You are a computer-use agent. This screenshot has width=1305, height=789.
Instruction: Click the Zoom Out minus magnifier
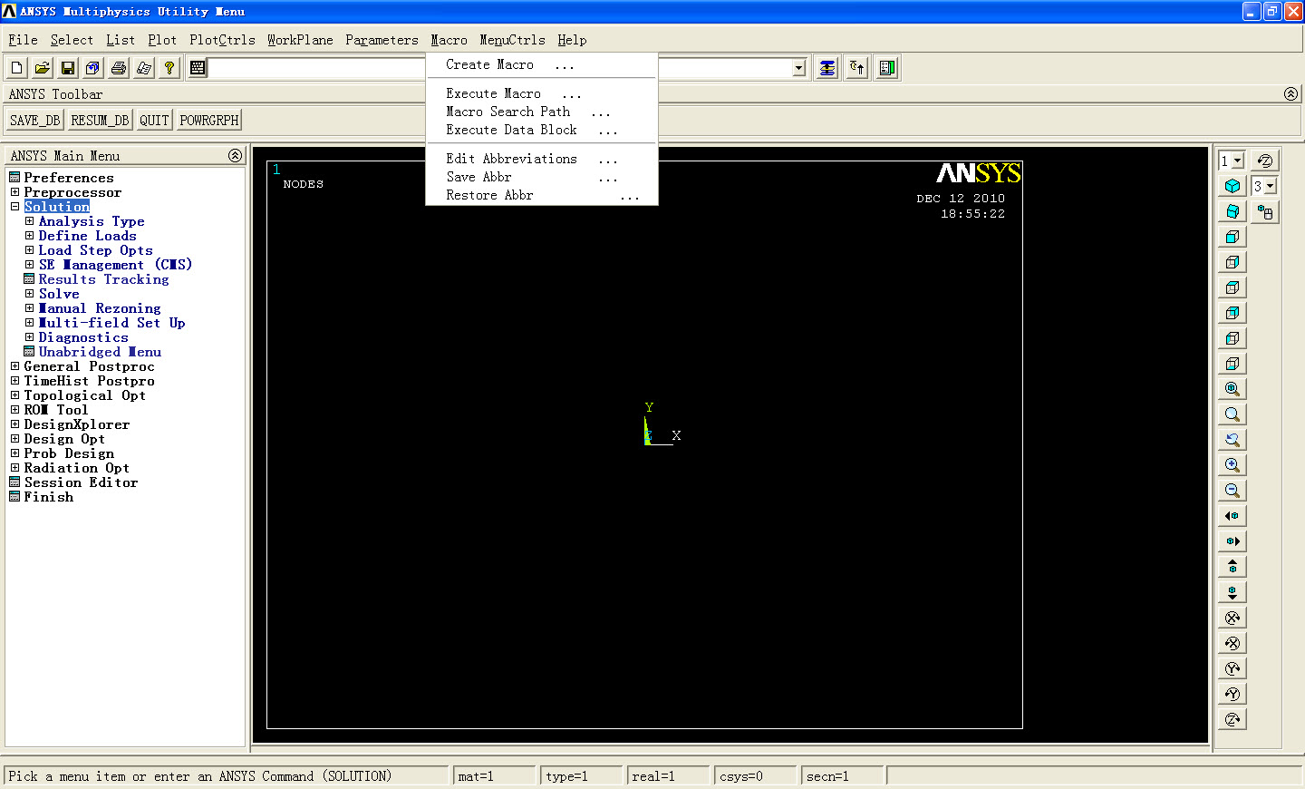[1232, 491]
